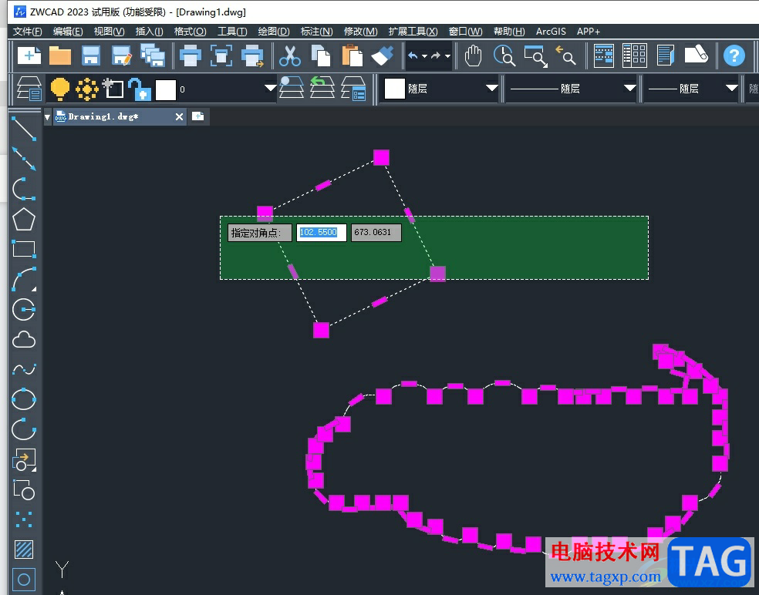Screen dimensions: 759x595
Task: Select the Revision cloud tool
Action: pos(24,340)
